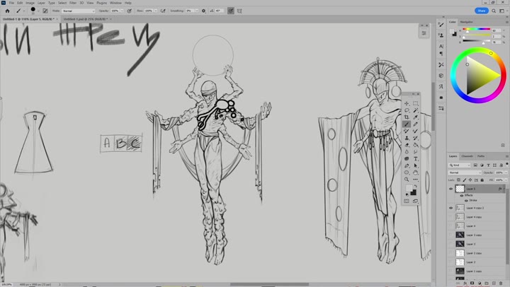
Task: Select the Pen tool
Action: (407, 165)
